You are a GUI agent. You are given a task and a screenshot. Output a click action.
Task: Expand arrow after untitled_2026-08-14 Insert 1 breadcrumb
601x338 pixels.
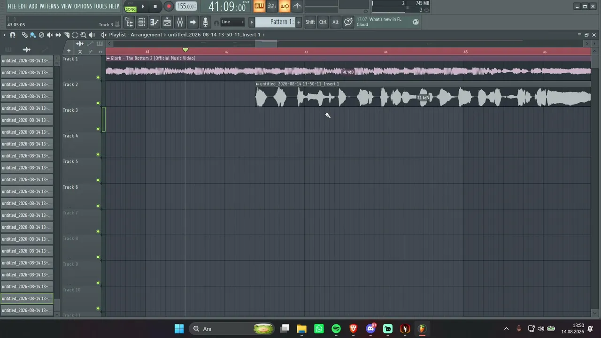[264, 35]
